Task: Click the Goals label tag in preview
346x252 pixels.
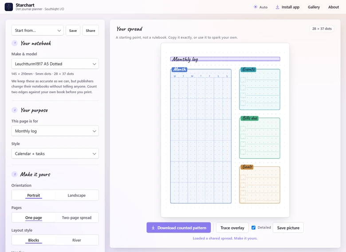Action: click(x=247, y=167)
